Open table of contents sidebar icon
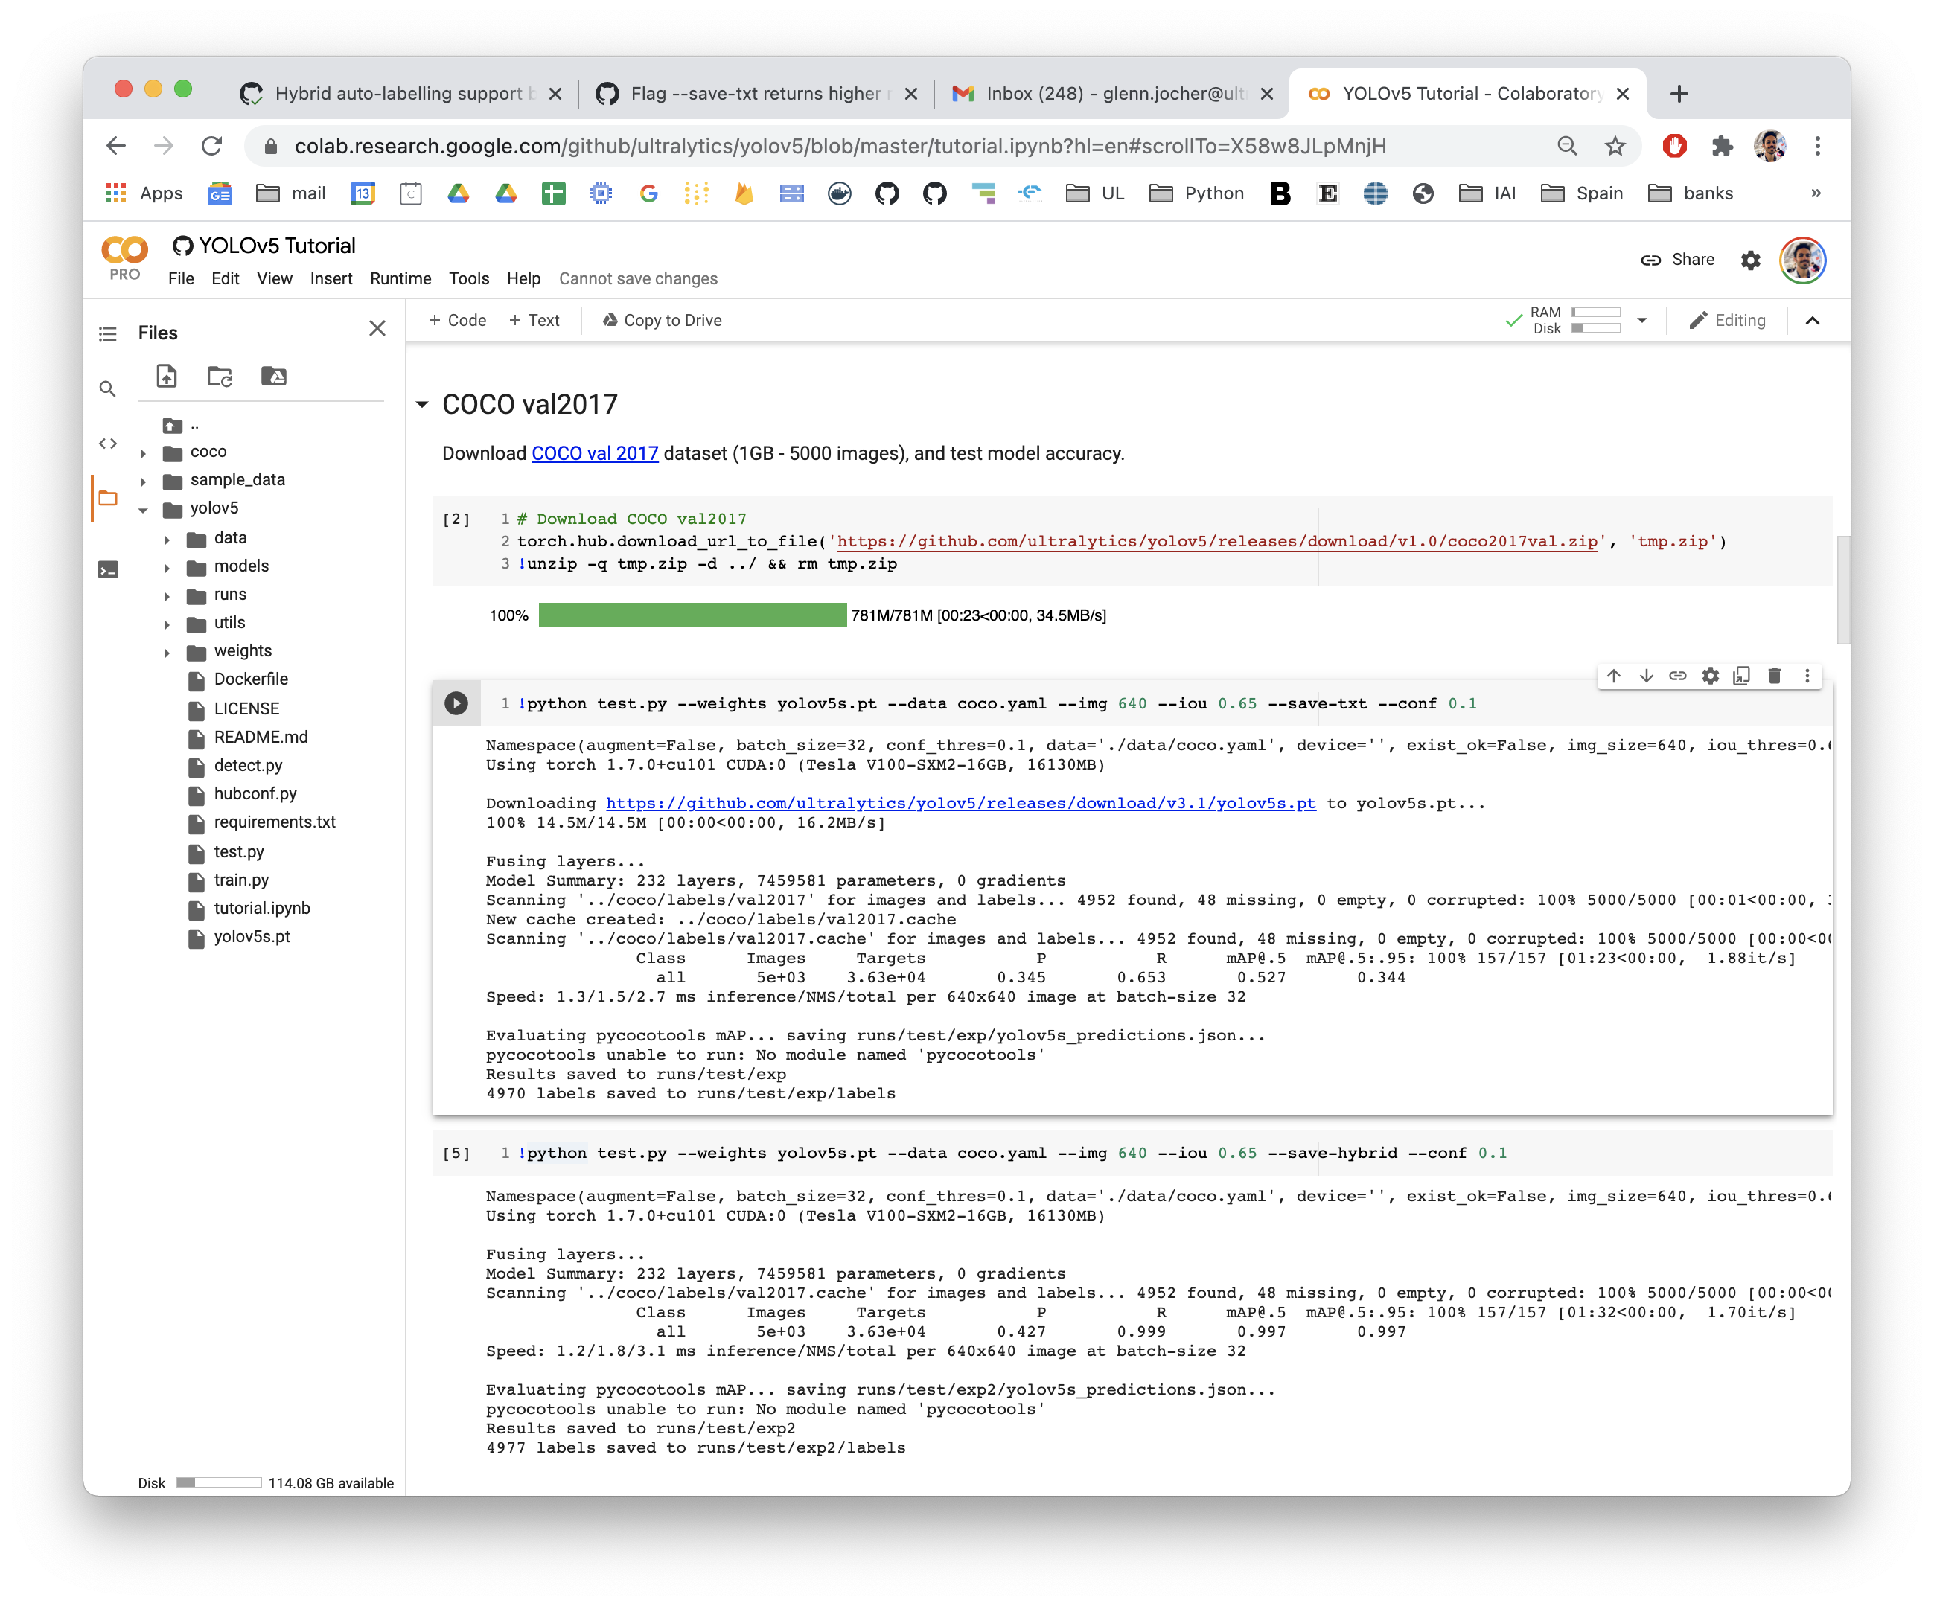 click(108, 333)
